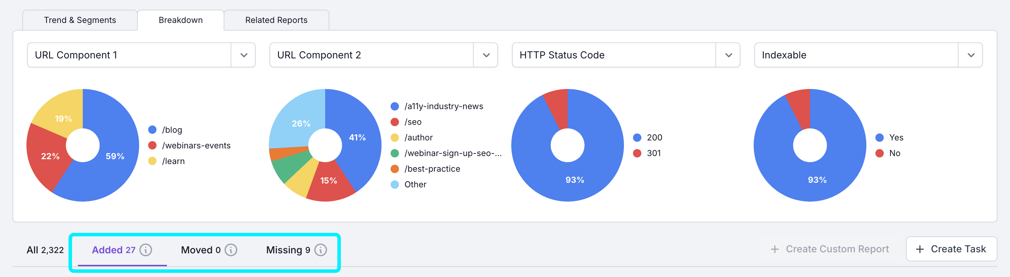Switch to the Trend & Segments tab
Image resolution: width=1010 pixels, height=277 pixels.
click(x=80, y=20)
